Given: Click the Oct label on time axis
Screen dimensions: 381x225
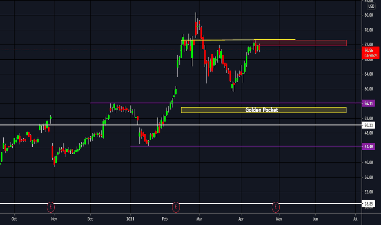Looking at the screenshot, I should pos(14,219).
